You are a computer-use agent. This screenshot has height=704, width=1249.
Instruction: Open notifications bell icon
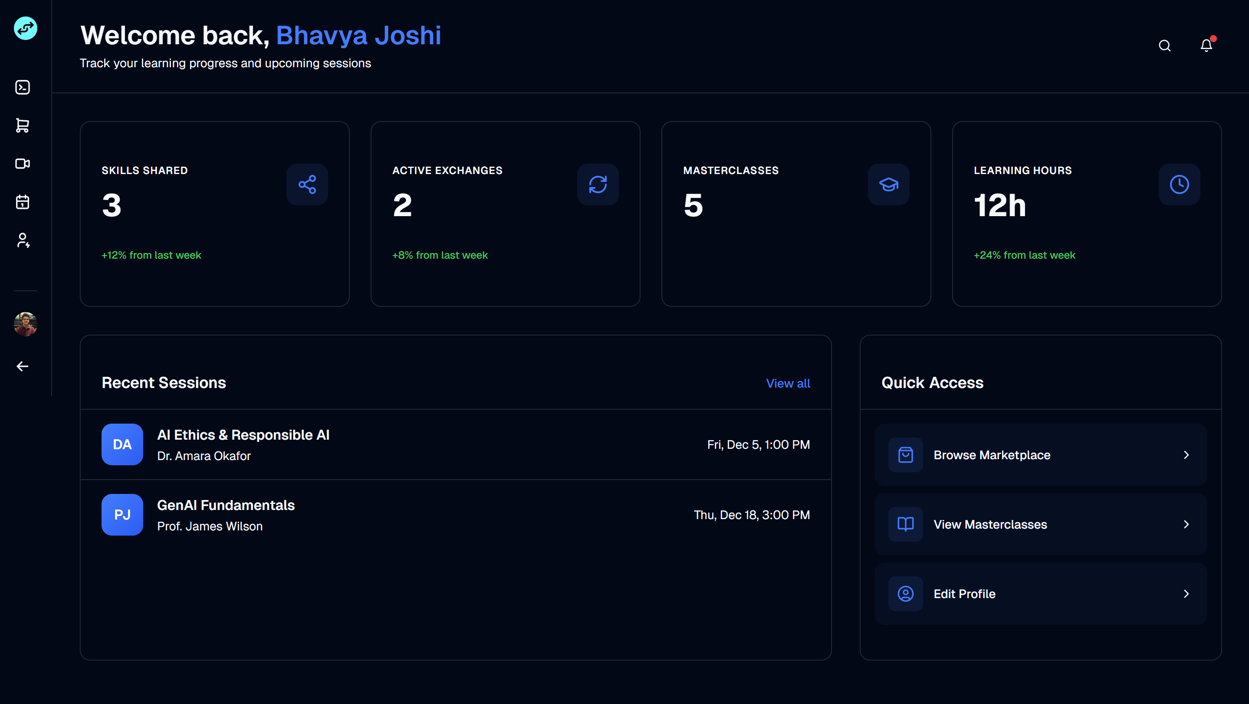[x=1206, y=46]
